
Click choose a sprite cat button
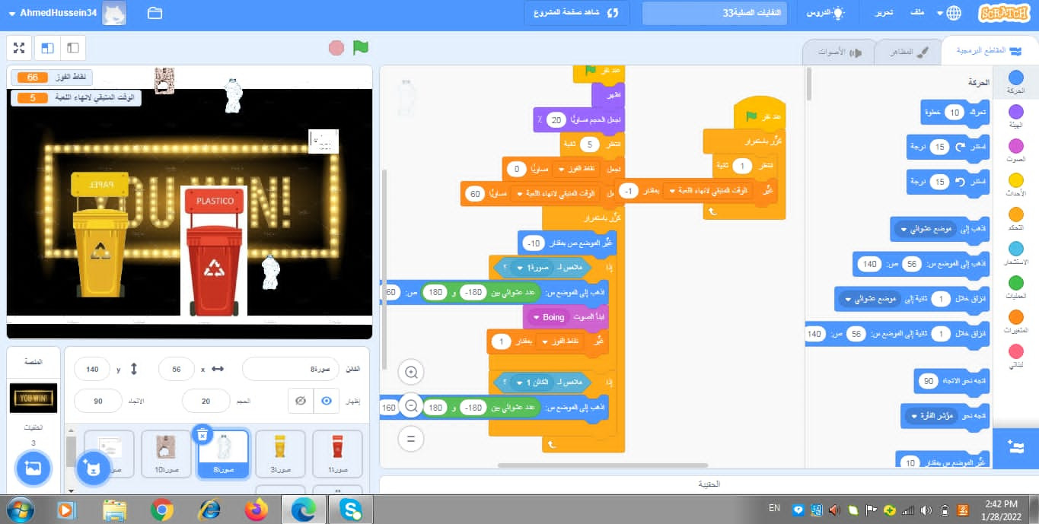click(x=94, y=468)
